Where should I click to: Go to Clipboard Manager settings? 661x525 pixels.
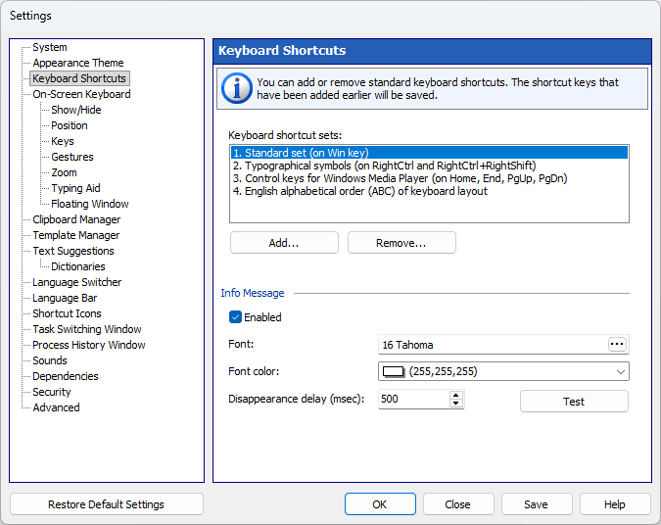click(x=76, y=219)
